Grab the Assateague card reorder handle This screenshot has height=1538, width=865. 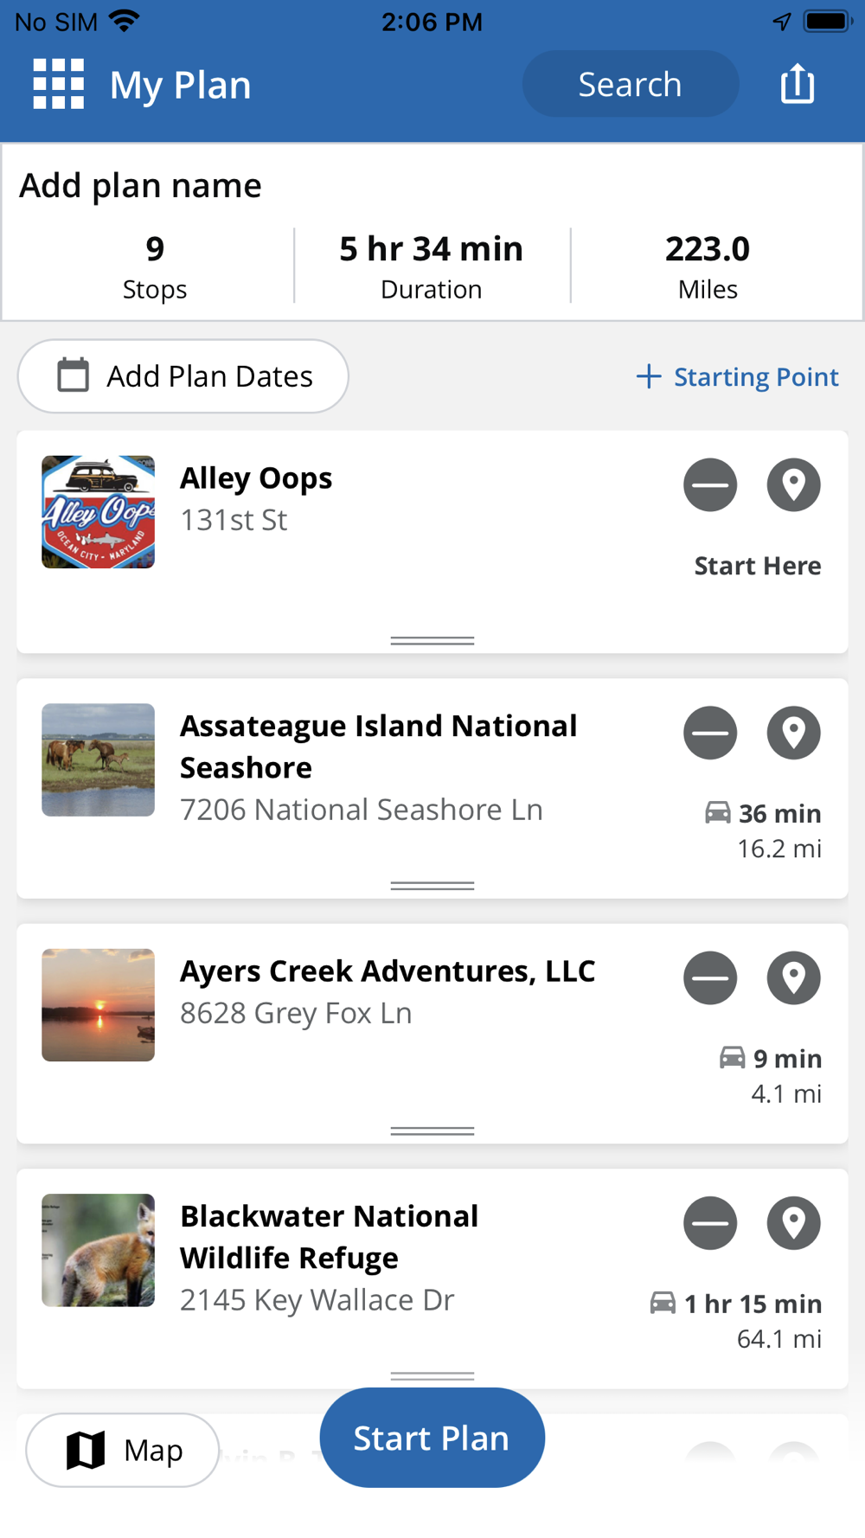(x=432, y=886)
